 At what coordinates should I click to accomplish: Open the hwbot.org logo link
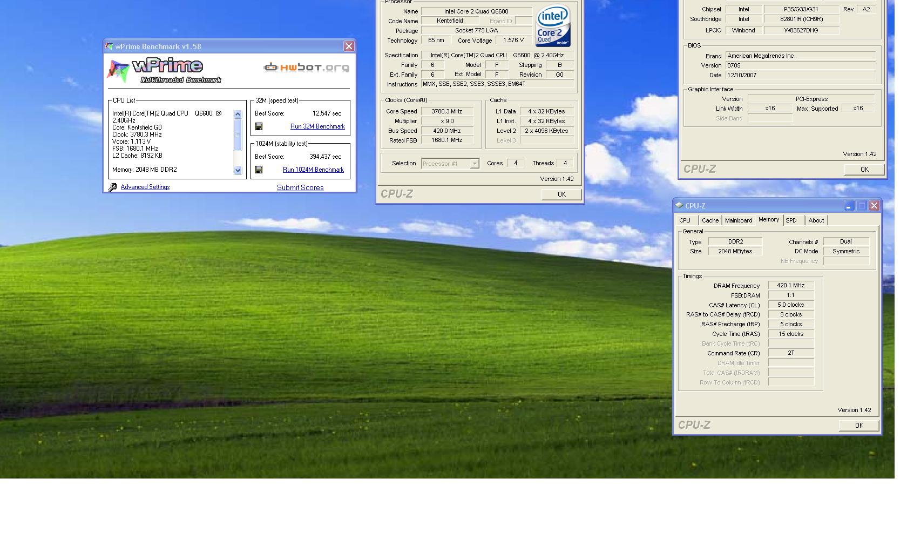306,68
